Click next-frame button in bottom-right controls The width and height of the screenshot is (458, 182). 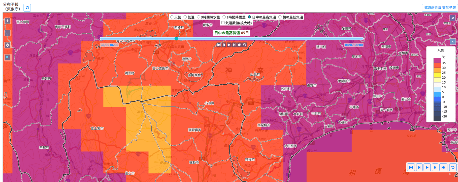[x=435, y=167]
